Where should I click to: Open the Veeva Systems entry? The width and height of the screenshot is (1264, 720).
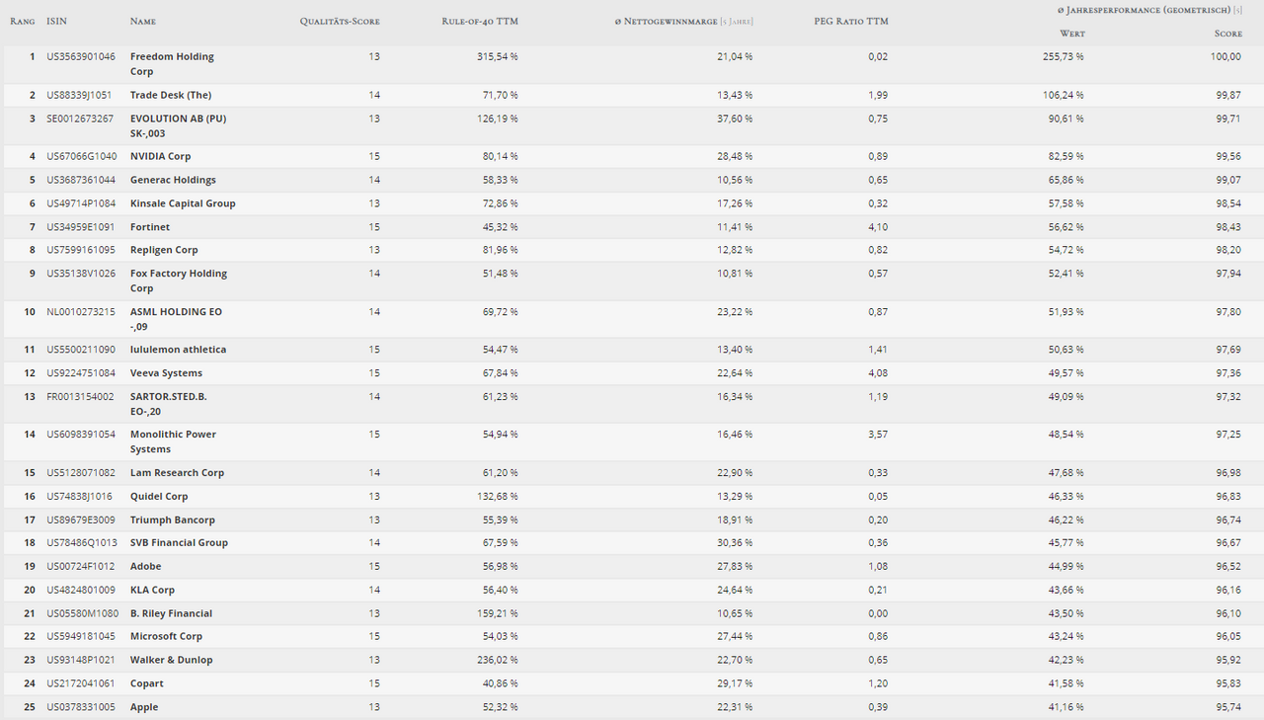[166, 373]
